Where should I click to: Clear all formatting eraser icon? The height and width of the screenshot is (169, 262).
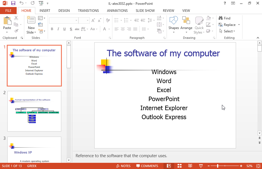(108, 20)
